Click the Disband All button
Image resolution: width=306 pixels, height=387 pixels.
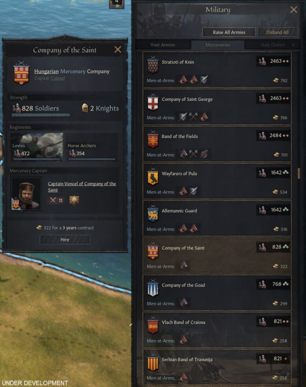pyautogui.click(x=277, y=32)
